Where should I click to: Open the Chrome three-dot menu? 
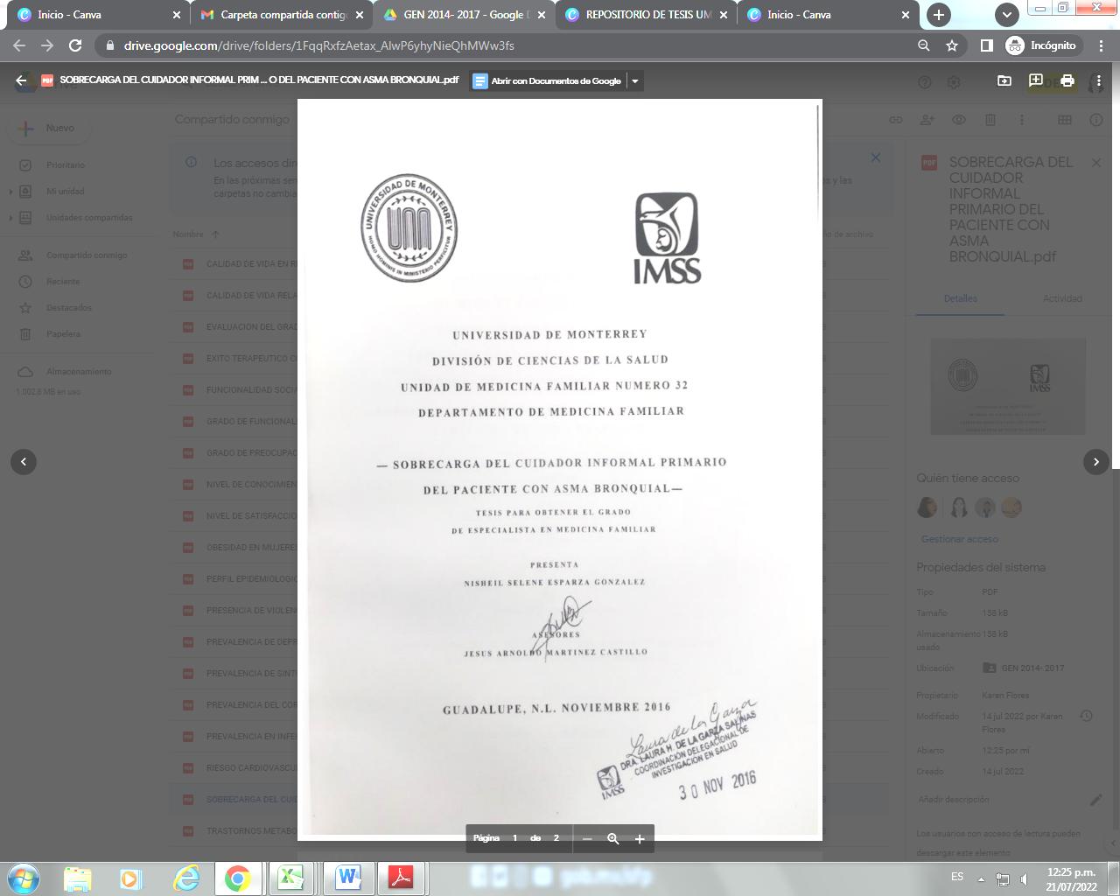(1101, 45)
